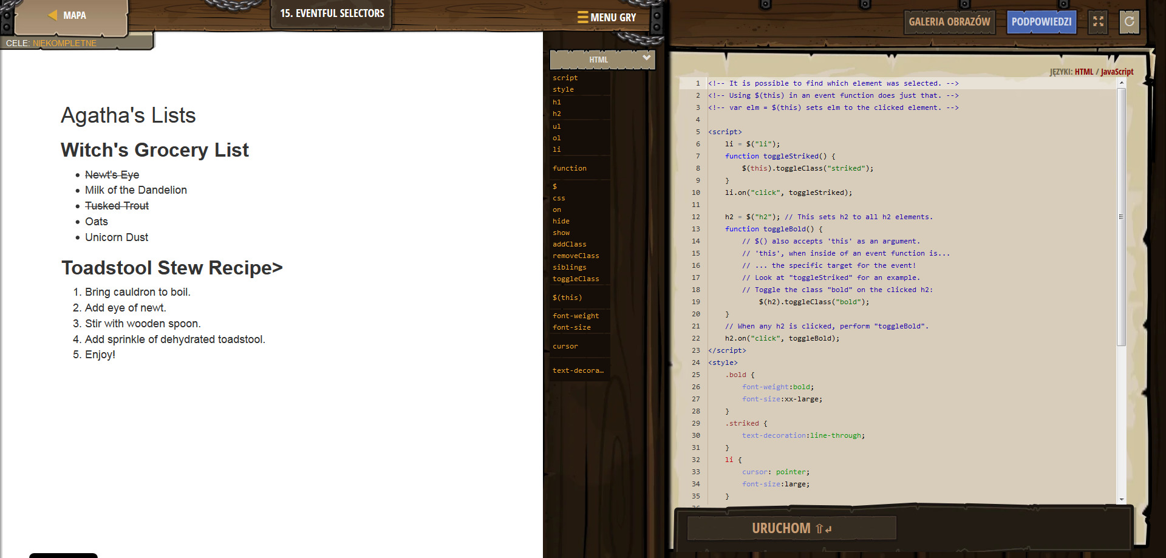Click 'Unicorn Dust' list item
The image size is (1166, 558).
pyautogui.click(x=117, y=237)
